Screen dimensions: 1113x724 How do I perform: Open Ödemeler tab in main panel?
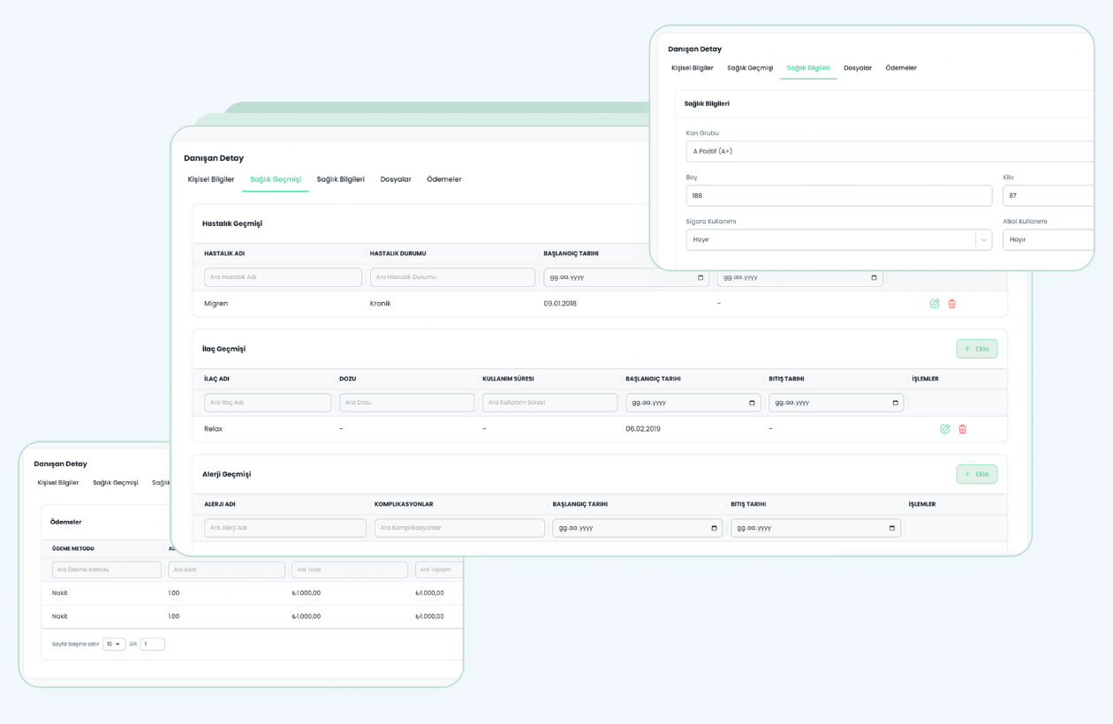pos(443,179)
